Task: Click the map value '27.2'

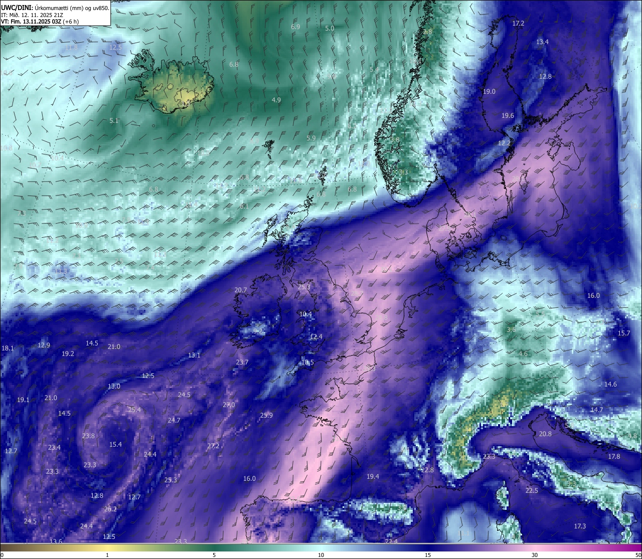Action: coord(213,446)
